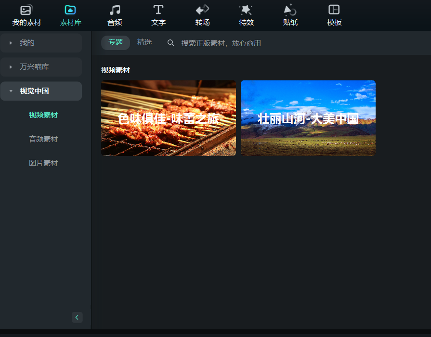Open the 色味俱佳-味蕾之旅 thumbnail

tap(169, 118)
